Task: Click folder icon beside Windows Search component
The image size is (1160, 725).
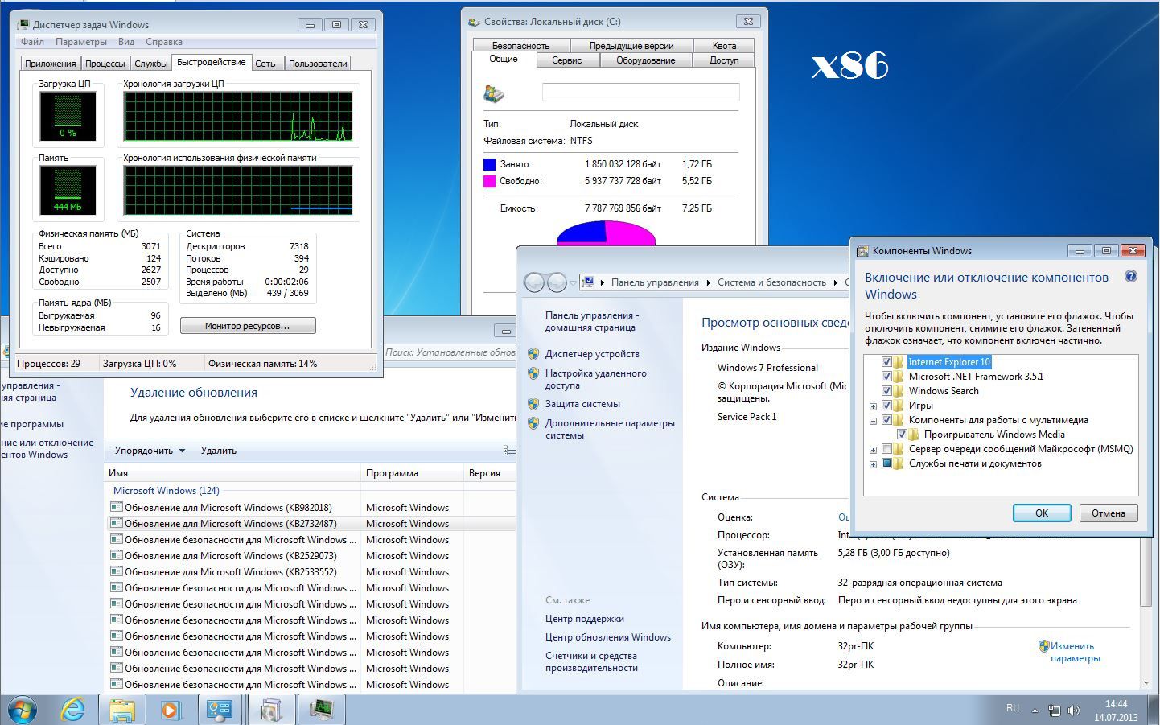Action: [899, 391]
